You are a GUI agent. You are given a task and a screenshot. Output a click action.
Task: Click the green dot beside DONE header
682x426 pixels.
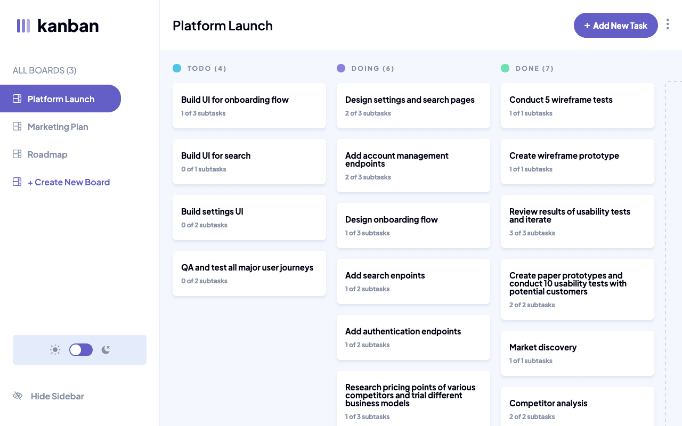tap(505, 68)
